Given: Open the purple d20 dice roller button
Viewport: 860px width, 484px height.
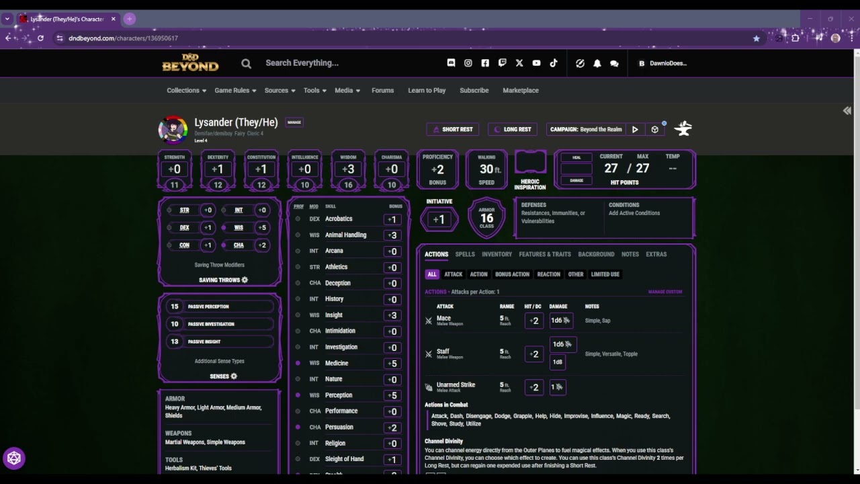Looking at the screenshot, I should pyautogui.click(x=14, y=458).
